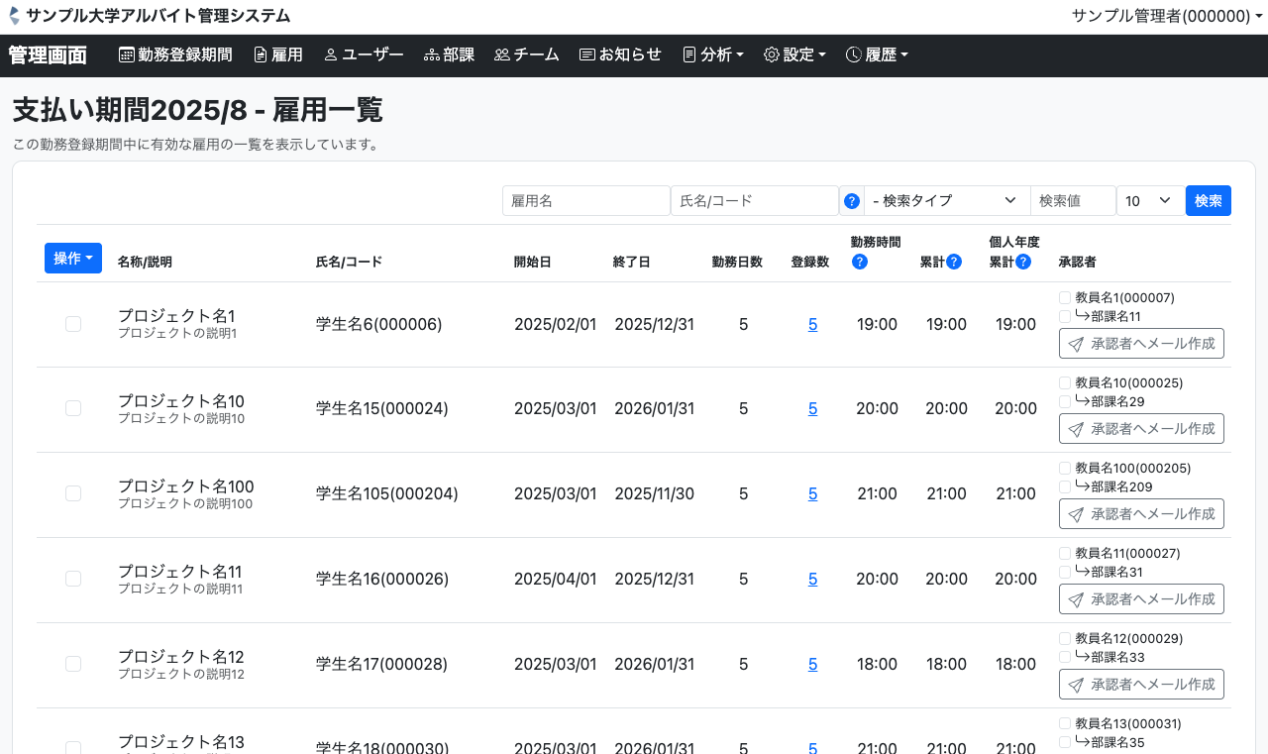Focus the 氏名/コード search field
The height and width of the screenshot is (754, 1268).
(x=755, y=201)
